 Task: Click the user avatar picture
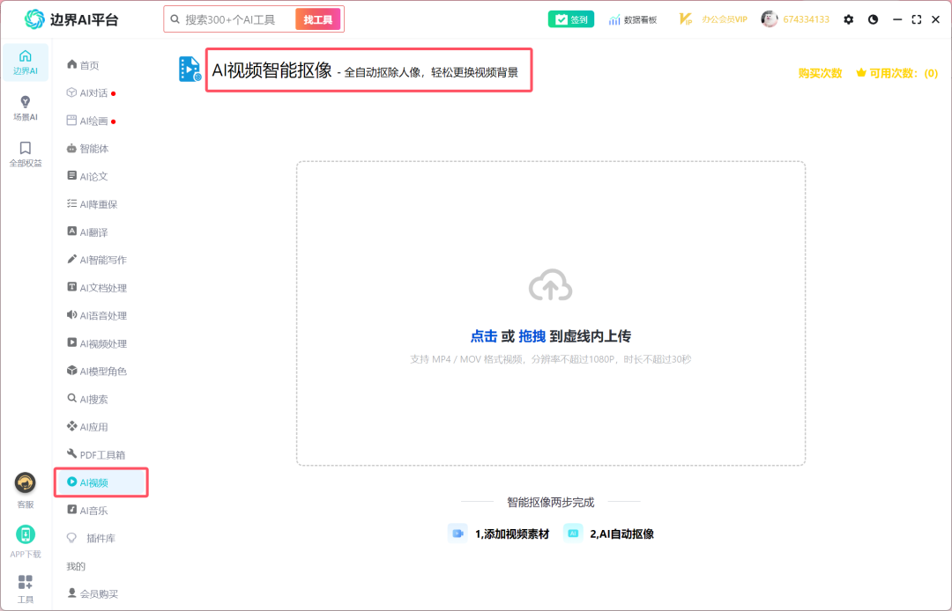(x=770, y=18)
